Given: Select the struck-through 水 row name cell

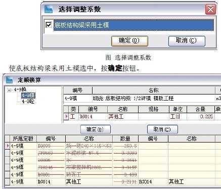Looking at the screenshot, I should click(89, 160).
